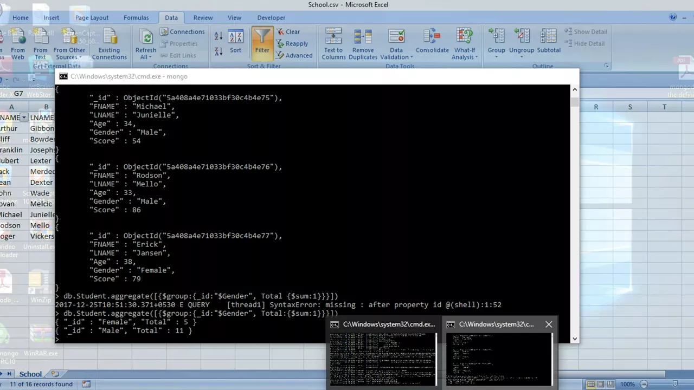694x390 pixels.
Task: Select the Data ribbon tab
Action: tap(171, 18)
